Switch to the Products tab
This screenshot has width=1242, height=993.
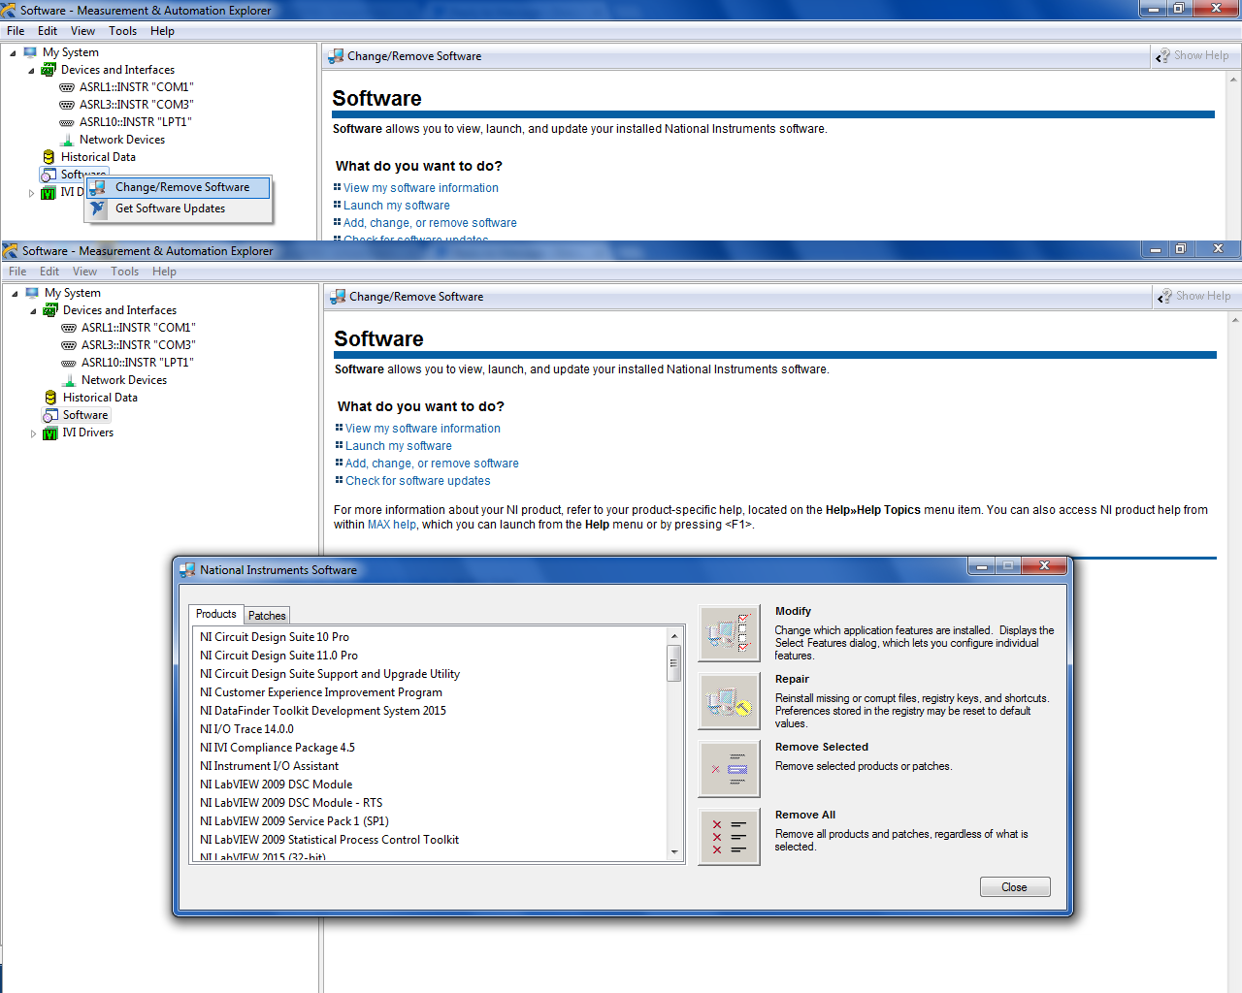click(x=215, y=614)
